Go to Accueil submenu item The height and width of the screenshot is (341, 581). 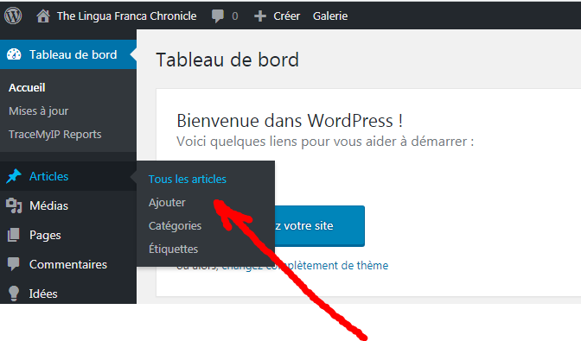27,88
